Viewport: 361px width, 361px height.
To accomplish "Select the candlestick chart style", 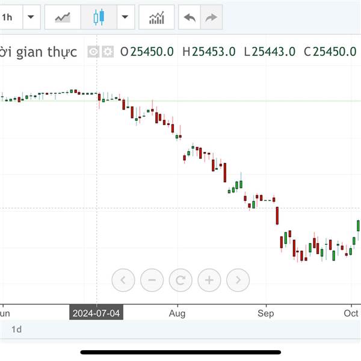I will click(x=99, y=17).
